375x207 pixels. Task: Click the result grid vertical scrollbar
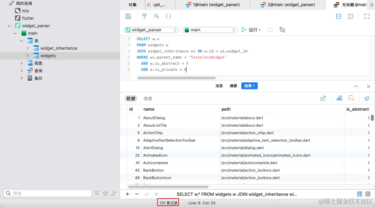coord(372,118)
